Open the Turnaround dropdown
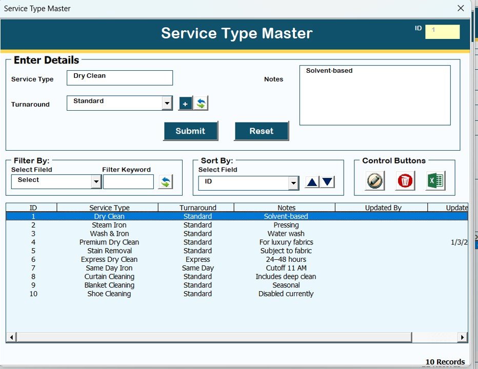 [x=167, y=104]
